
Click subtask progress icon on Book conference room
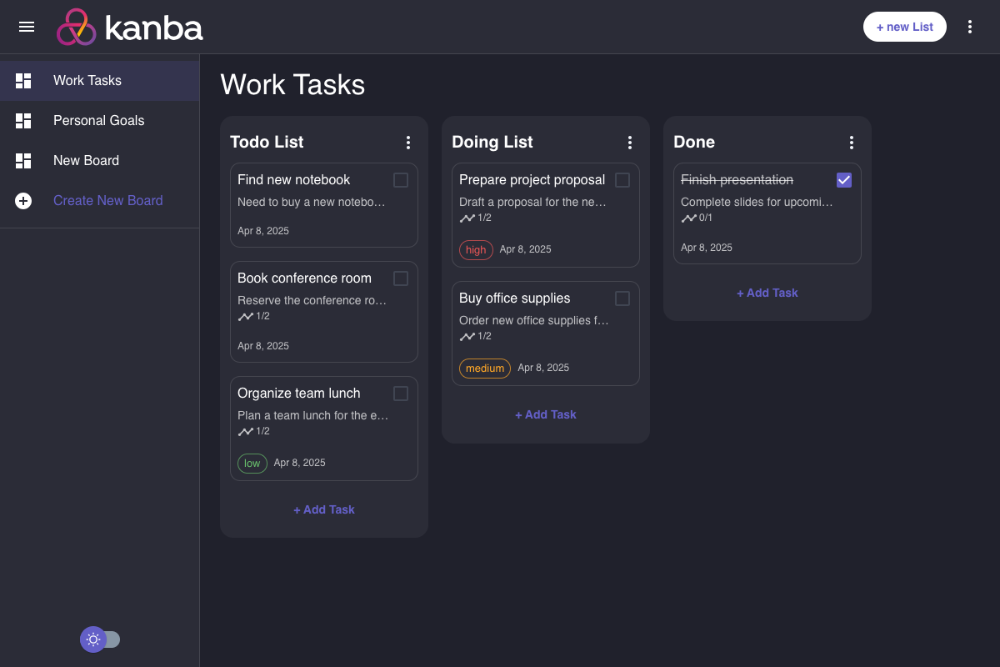pyautogui.click(x=246, y=316)
